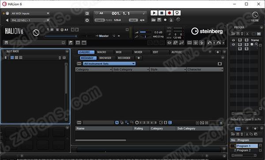Open the All Instrument Sets dropdown
Image resolution: width=265 pixels, height=160 pixels.
click(109, 64)
